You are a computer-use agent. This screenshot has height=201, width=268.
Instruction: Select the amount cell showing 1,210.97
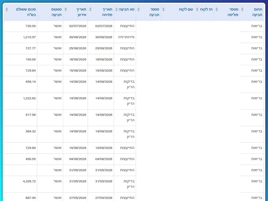coord(29,37)
